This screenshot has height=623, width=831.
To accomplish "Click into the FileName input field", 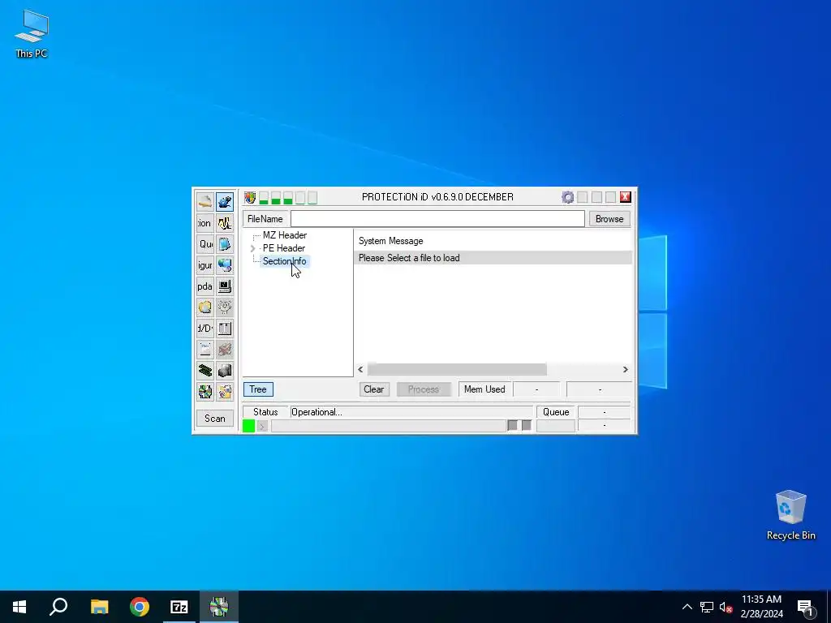I will coord(437,219).
